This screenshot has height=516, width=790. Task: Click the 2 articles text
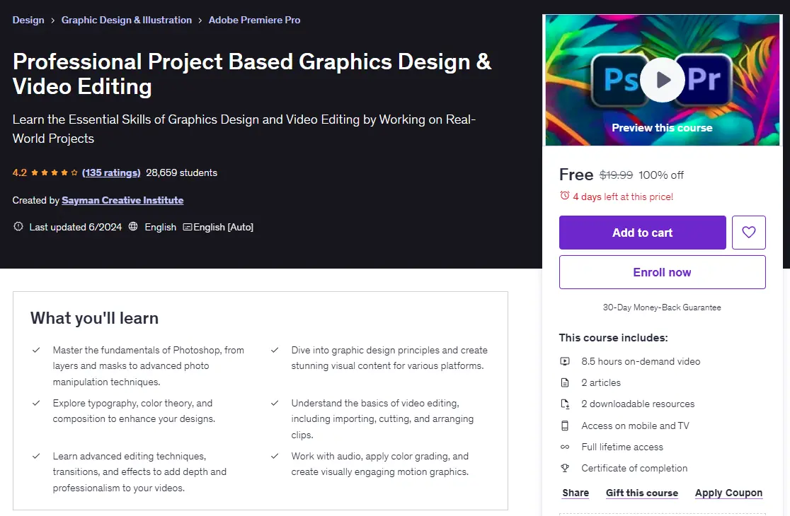click(x=600, y=382)
